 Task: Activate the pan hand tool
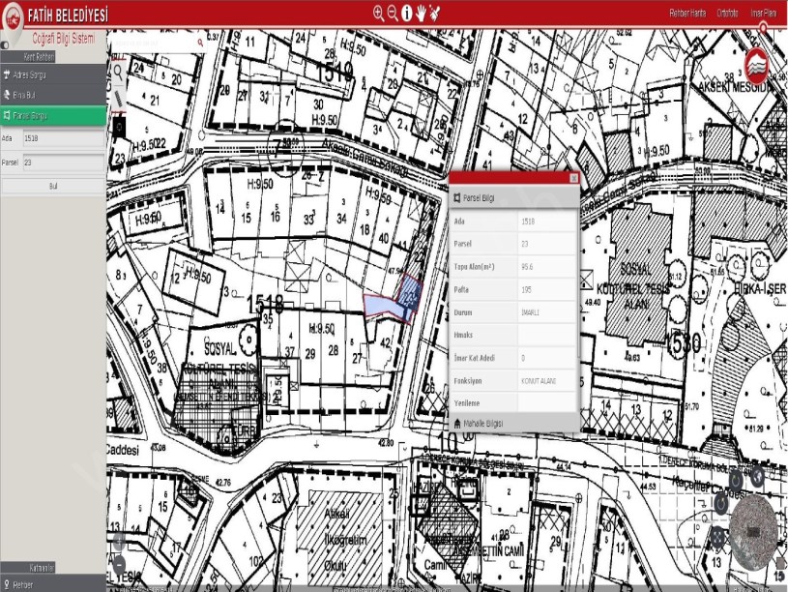[422, 14]
